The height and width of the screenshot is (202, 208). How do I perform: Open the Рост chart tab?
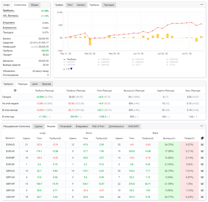(x=70, y=5)
